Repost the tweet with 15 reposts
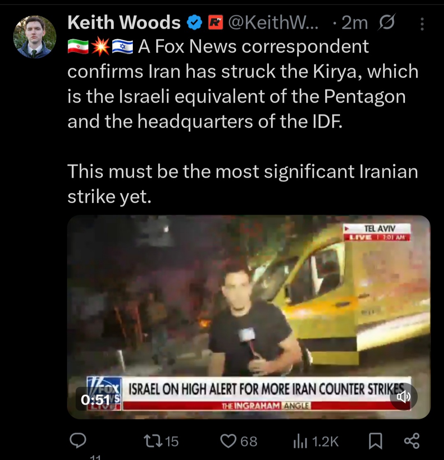Viewport: 444px width, 460px height. pyautogui.click(x=161, y=441)
